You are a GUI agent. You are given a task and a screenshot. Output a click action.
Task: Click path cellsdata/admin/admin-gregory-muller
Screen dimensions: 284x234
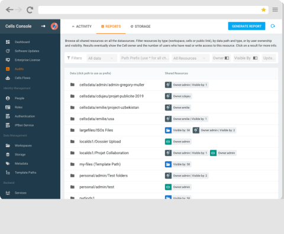point(112,85)
